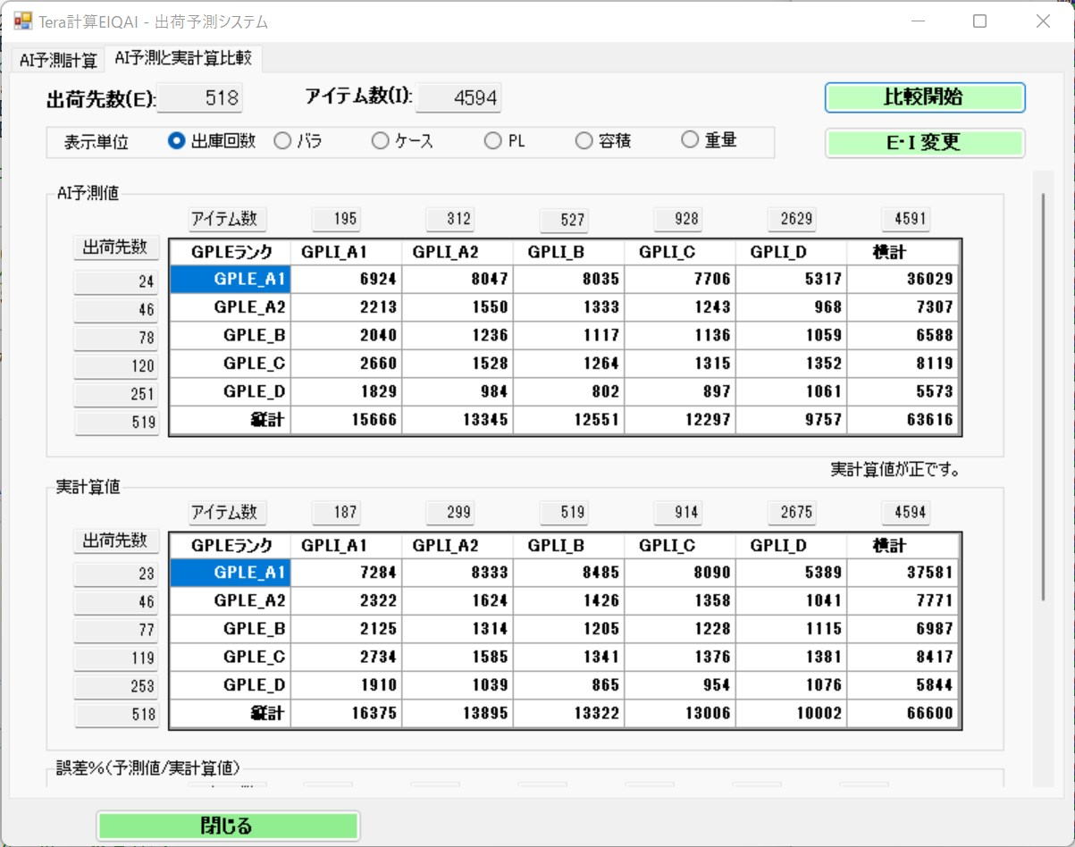Click GPLI_D column header in 実計算値 table

791,545
